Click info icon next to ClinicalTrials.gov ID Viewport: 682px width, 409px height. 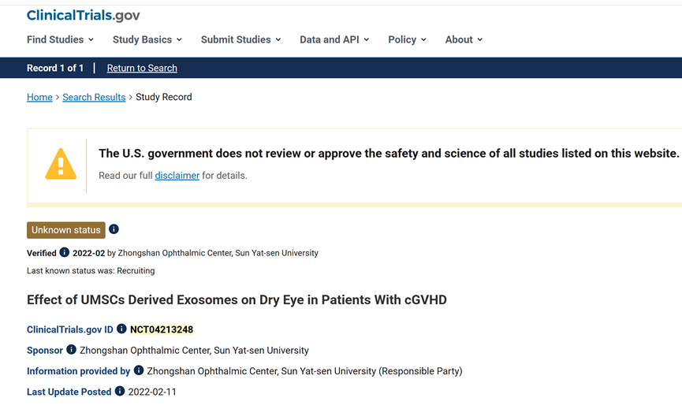(x=121, y=329)
